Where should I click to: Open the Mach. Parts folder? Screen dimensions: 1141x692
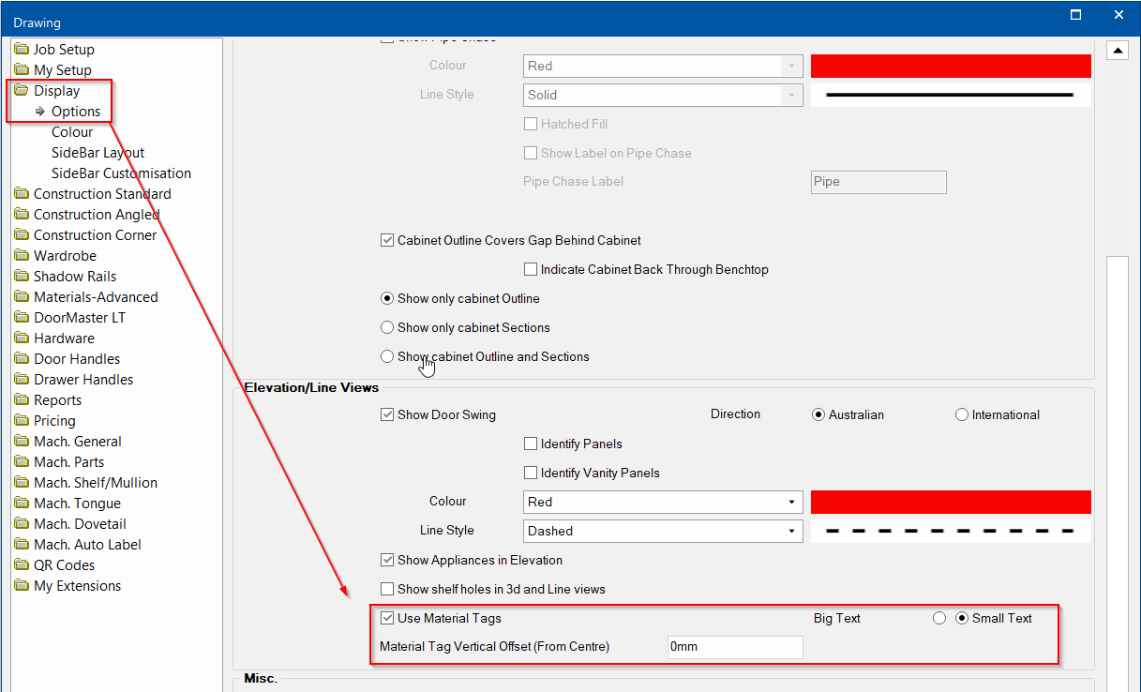pyautogui.click(x=59, y=462)
